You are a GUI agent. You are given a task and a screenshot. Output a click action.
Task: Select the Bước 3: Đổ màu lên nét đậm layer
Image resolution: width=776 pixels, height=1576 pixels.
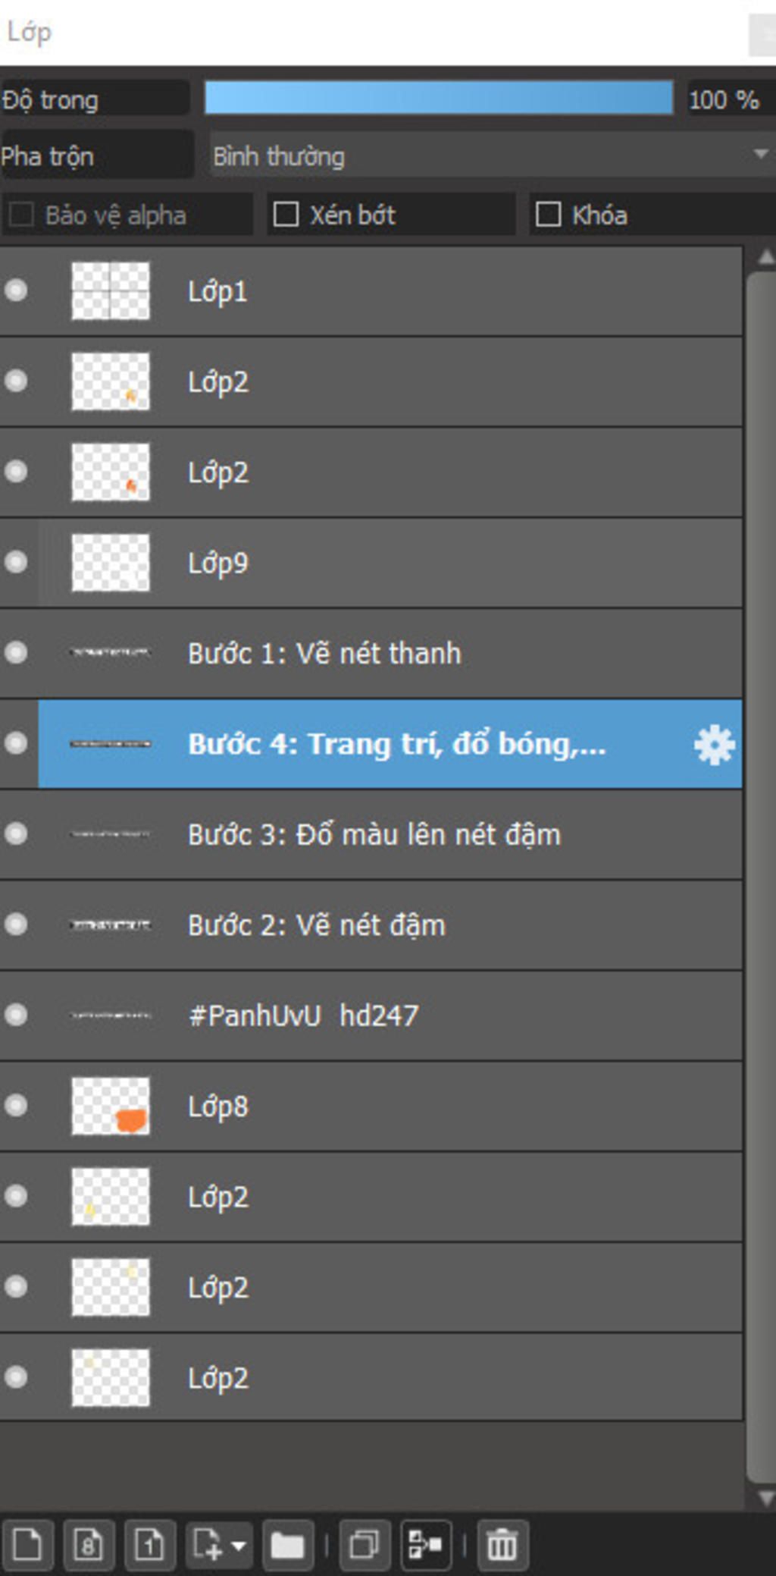coord(371,834)
